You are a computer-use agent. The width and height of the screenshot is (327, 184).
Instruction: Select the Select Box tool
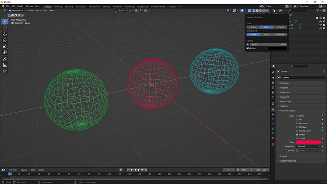tap(5, 21)
